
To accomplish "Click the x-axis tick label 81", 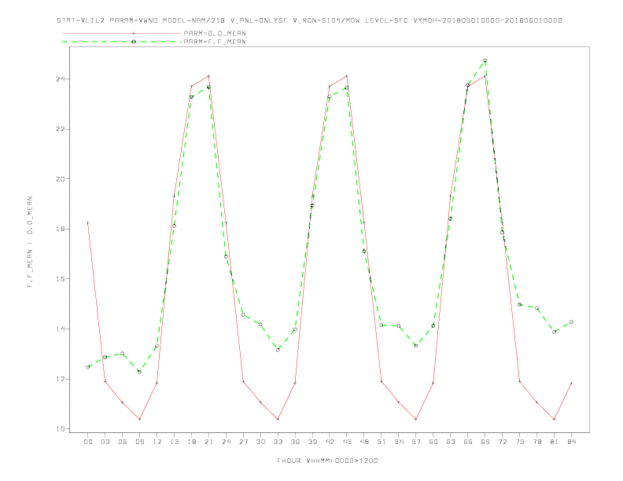I will (x=555, y=442).
